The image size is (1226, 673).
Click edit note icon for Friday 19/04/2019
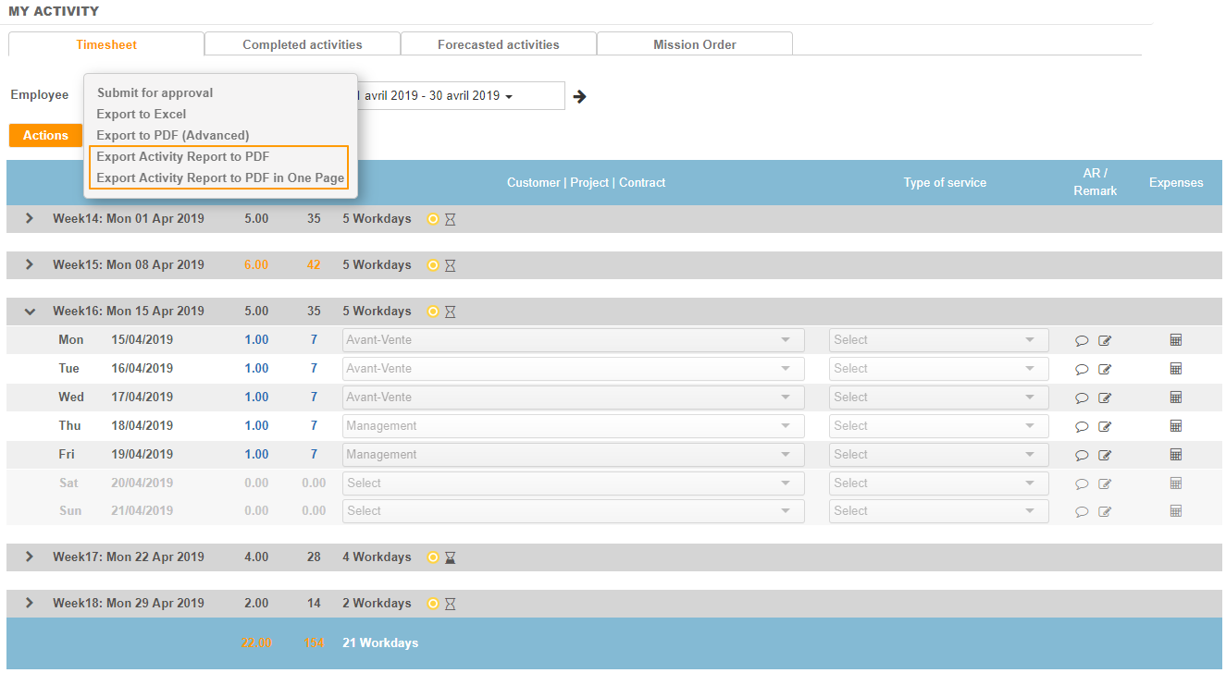click(x=1105, y=455)
